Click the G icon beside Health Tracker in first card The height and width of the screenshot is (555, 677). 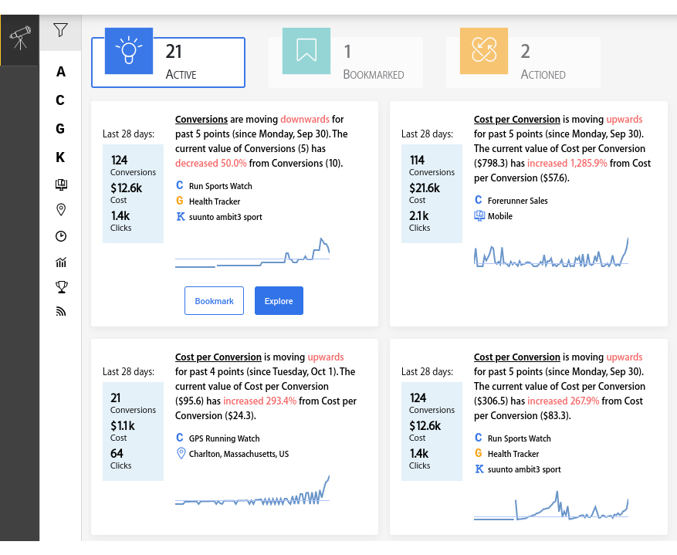click(x=180, y=201)
